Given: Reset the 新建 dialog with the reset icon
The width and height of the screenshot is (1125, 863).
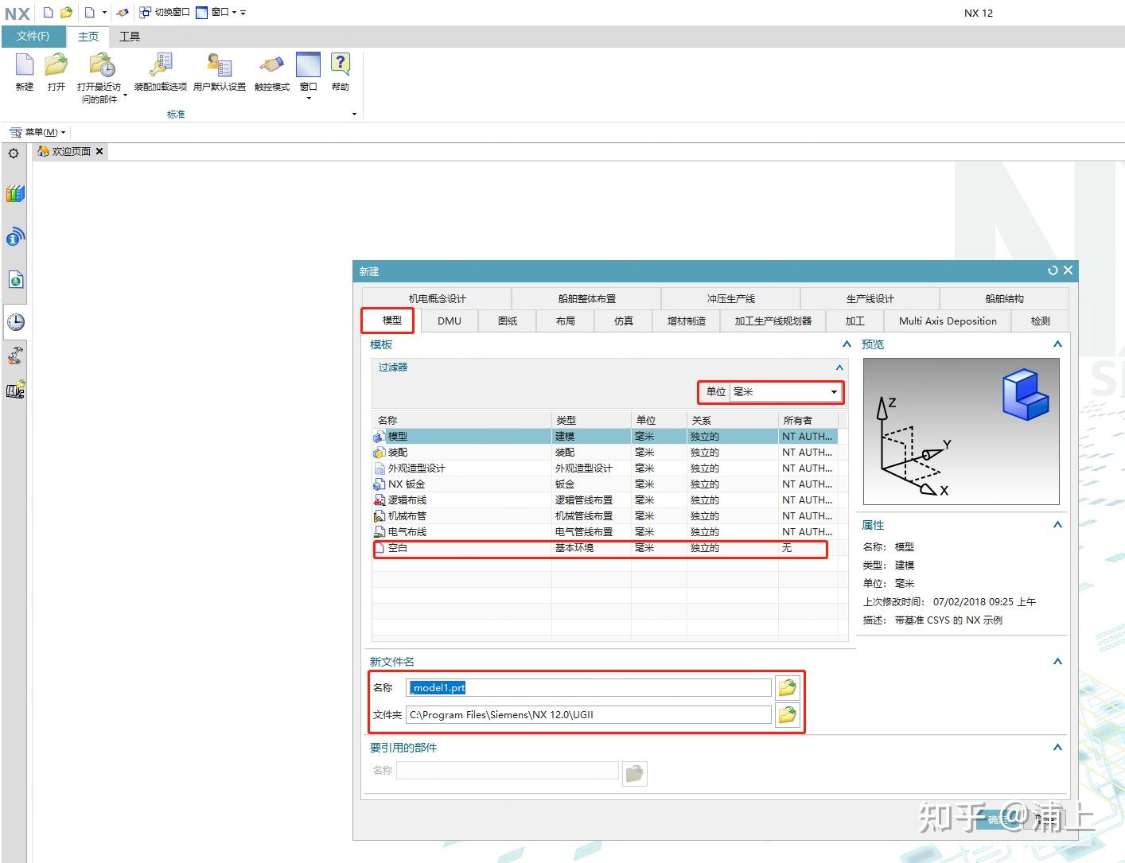Looking at the screenshot, I should (x=1053, y=270).
